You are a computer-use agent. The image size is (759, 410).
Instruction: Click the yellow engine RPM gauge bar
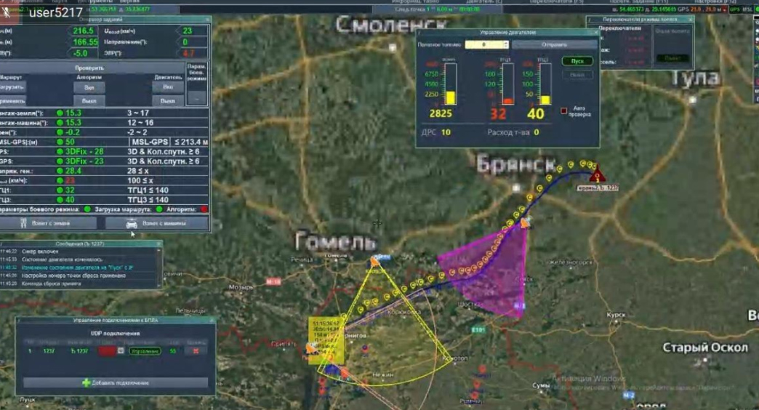pos(450,97)
